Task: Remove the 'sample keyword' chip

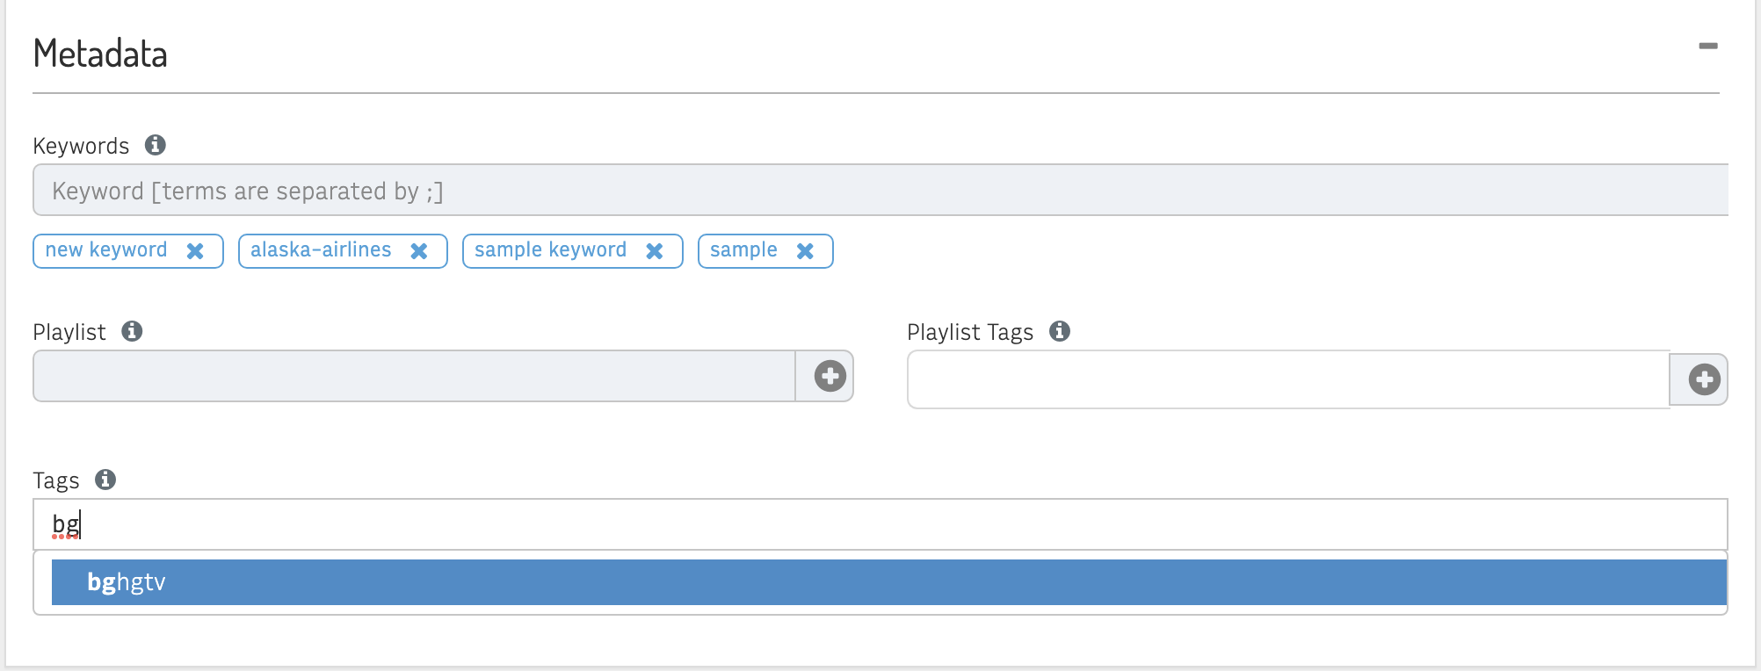Action: [655, 251]
